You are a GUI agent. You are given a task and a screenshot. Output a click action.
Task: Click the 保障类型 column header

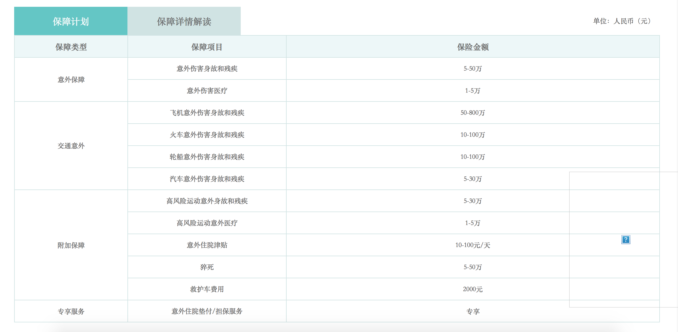(71, 47)
